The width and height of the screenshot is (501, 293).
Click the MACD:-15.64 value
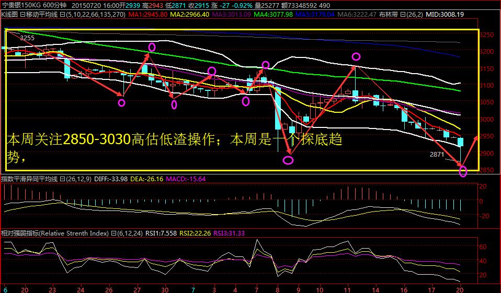[x=186, y=179]
